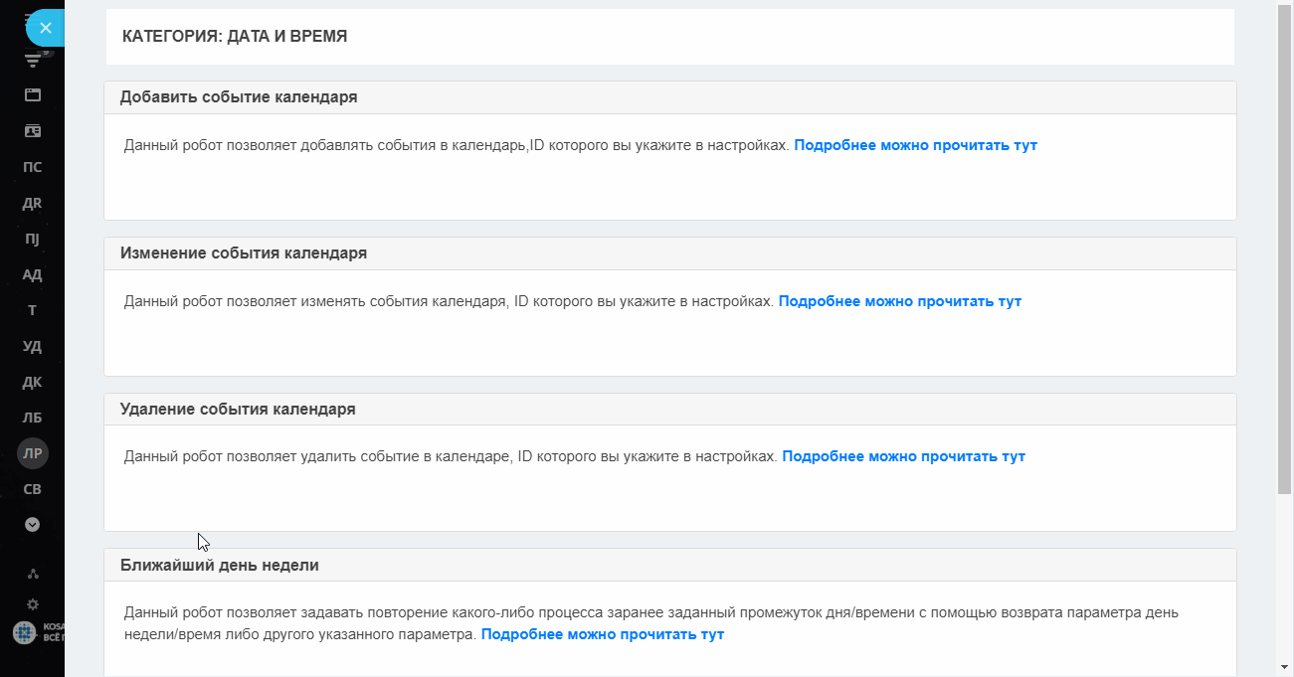Click the 'Удаление события календаря' card header
Viewport: 1294px width, 677px height.
[x=670, y=410]
